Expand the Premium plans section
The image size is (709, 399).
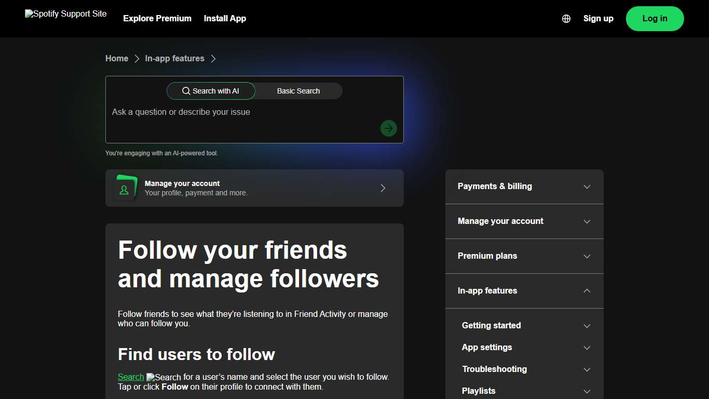[x=524, y=256]
